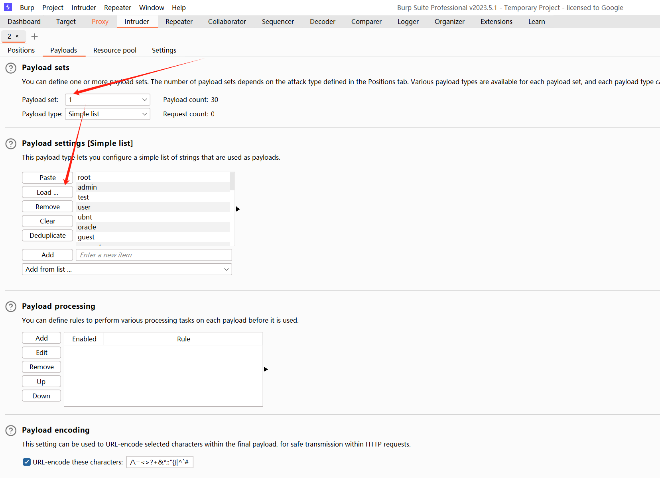Open the Settings sub-tab

tap(164, 50)
